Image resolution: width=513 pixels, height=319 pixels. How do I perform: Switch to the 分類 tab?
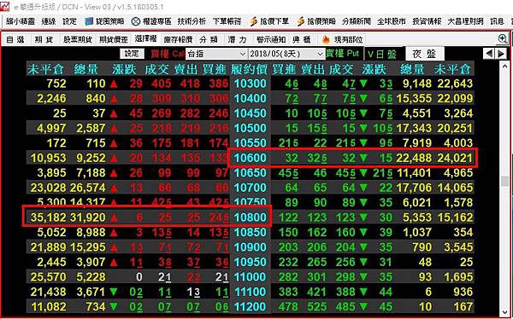tap(209, 40)
